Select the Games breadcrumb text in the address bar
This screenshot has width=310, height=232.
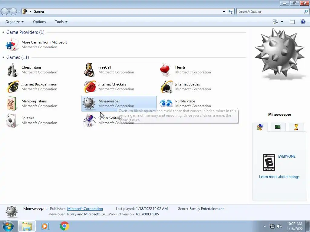(39, 11)
